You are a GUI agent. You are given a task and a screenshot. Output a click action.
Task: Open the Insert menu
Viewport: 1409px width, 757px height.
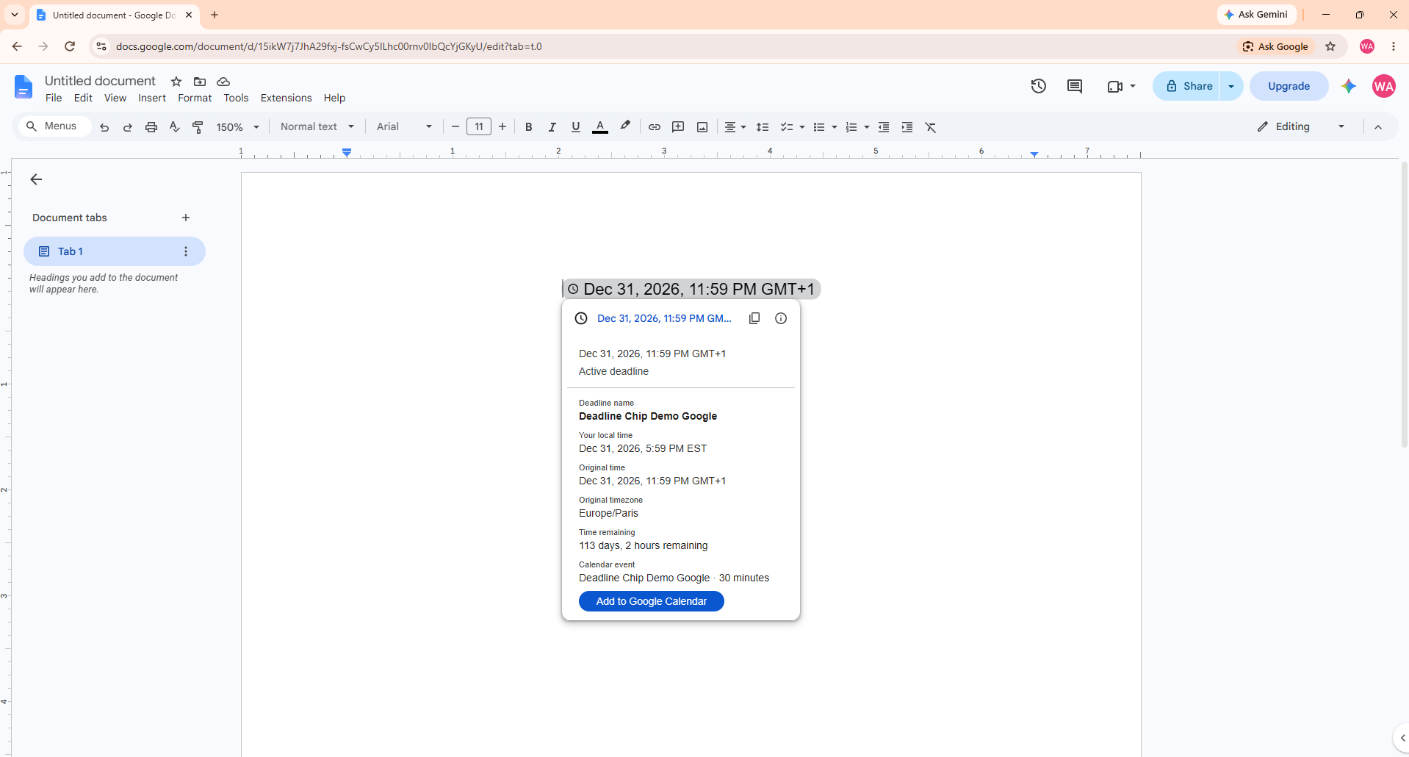click(152, 98)
